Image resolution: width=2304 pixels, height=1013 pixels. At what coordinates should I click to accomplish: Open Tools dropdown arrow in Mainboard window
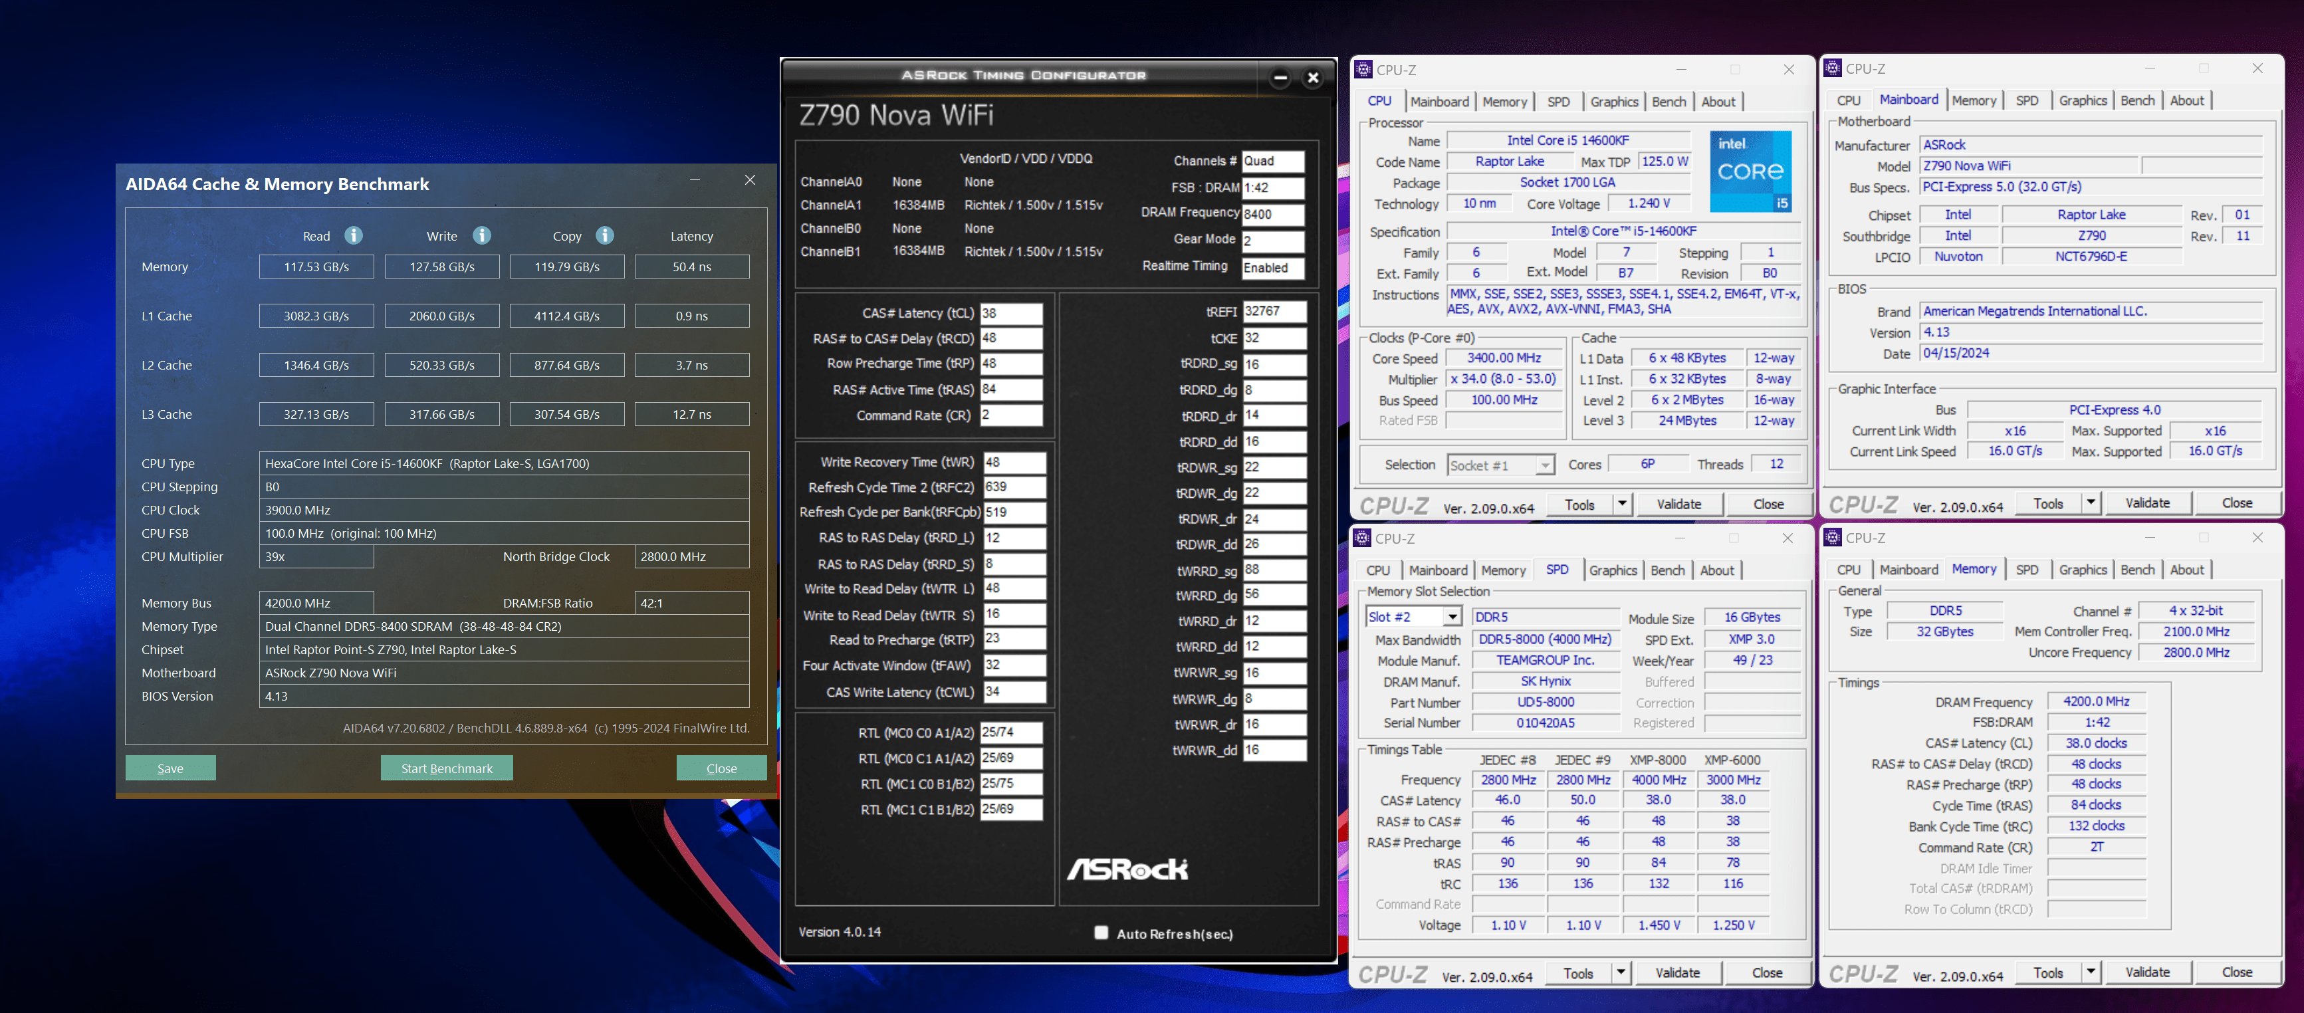[x=2091, y=503]
